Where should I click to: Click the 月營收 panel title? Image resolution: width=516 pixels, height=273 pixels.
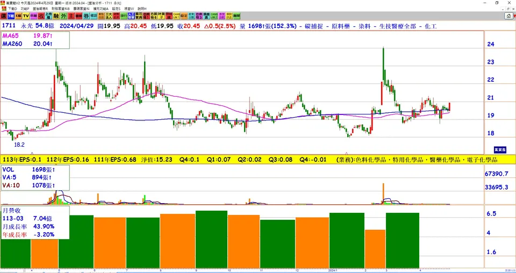(11, 211)
